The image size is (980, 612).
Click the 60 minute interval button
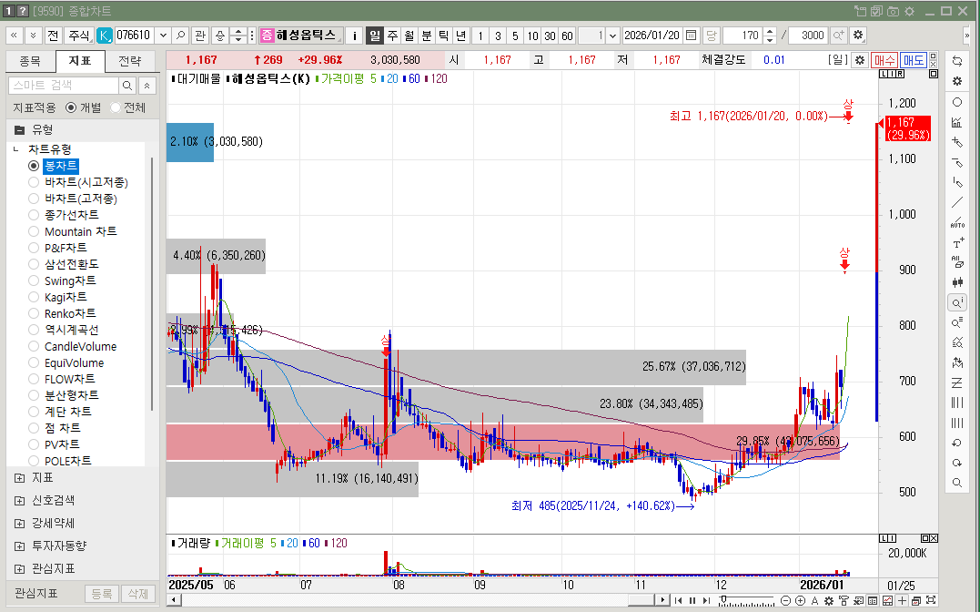568,36
